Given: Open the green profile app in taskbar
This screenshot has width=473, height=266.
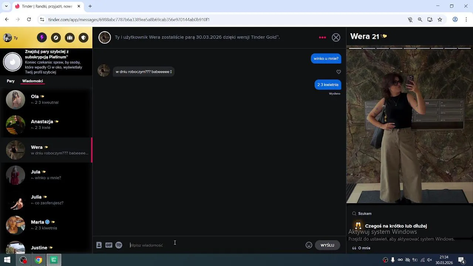Looking at the screenshot, I should pyautogui.click(x=54, y=260).
